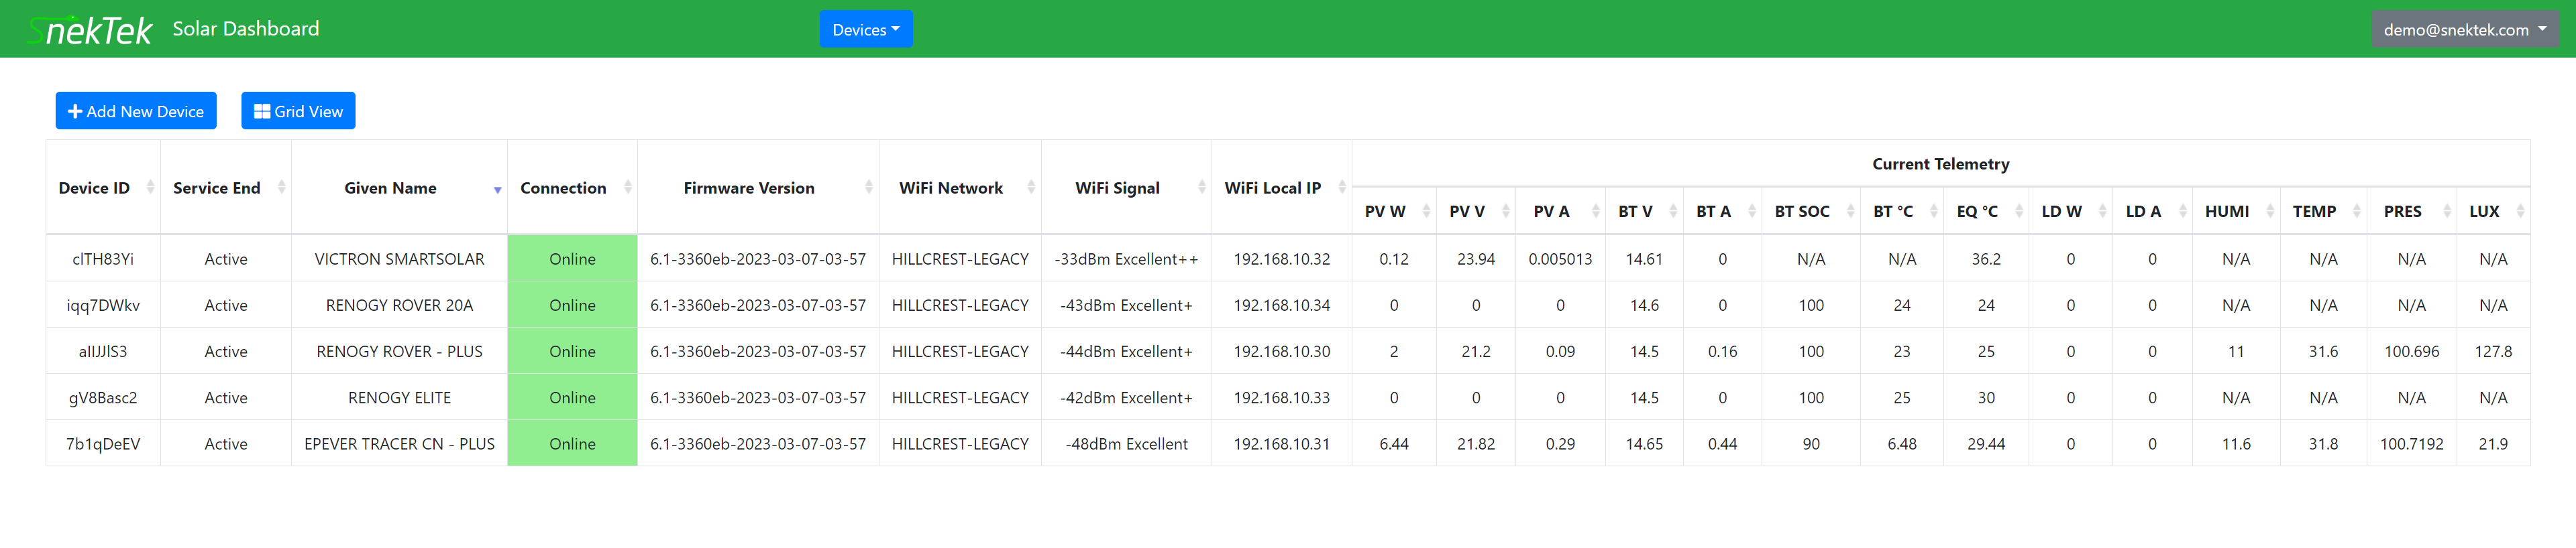Sort table by Device ID column
The width and height of the screenshot is (2576, 548).
[104, 188]
